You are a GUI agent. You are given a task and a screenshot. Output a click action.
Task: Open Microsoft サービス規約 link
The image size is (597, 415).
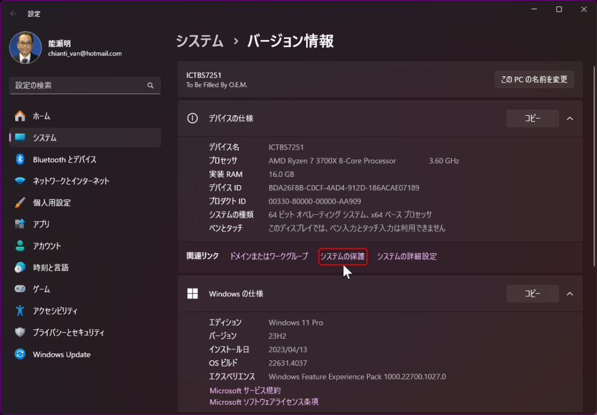(245, 391)
